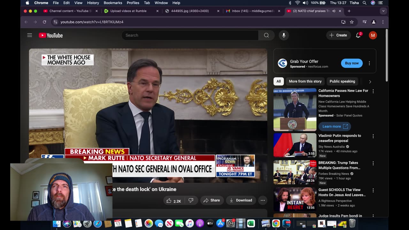Click the Learn more ad button
Image resolution: width=409 pixels, height=230 pixels.
point(335,126)
